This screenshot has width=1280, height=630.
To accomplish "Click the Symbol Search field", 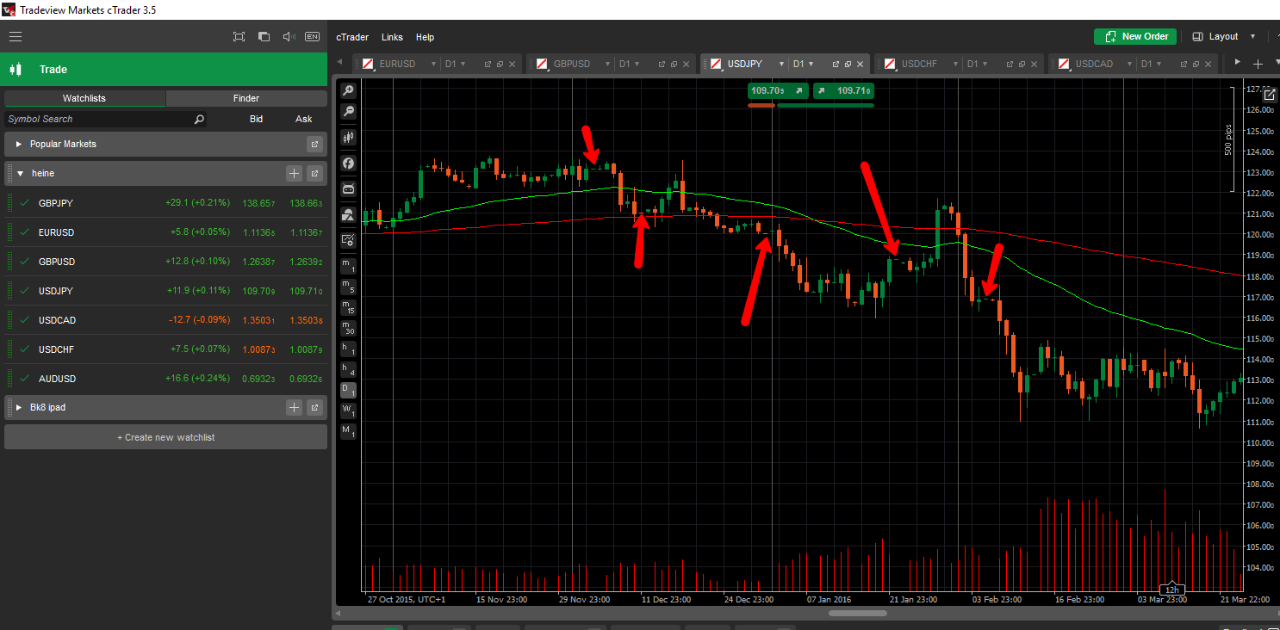I will 95,119.
